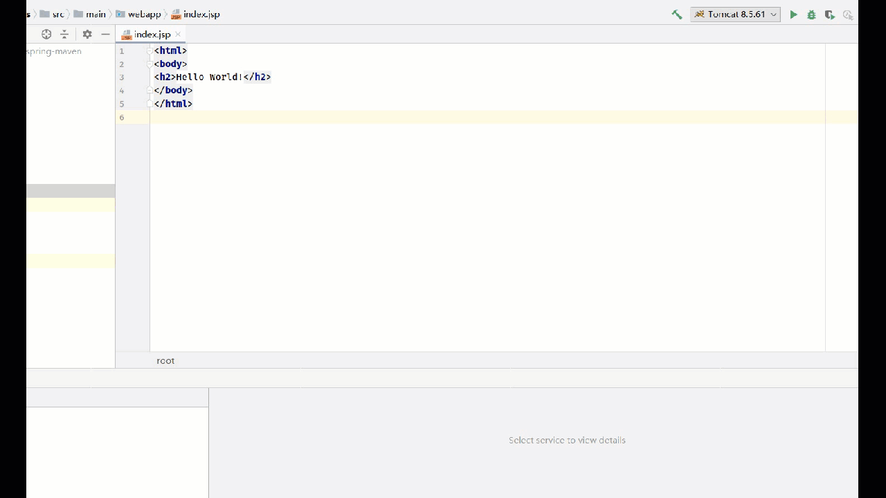
Task: Click the closing html fold marker on line 5
Action: coord(149,104)
